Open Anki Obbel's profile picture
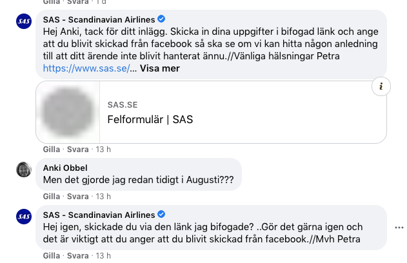 pyautogui.click(x=24, y=169)
